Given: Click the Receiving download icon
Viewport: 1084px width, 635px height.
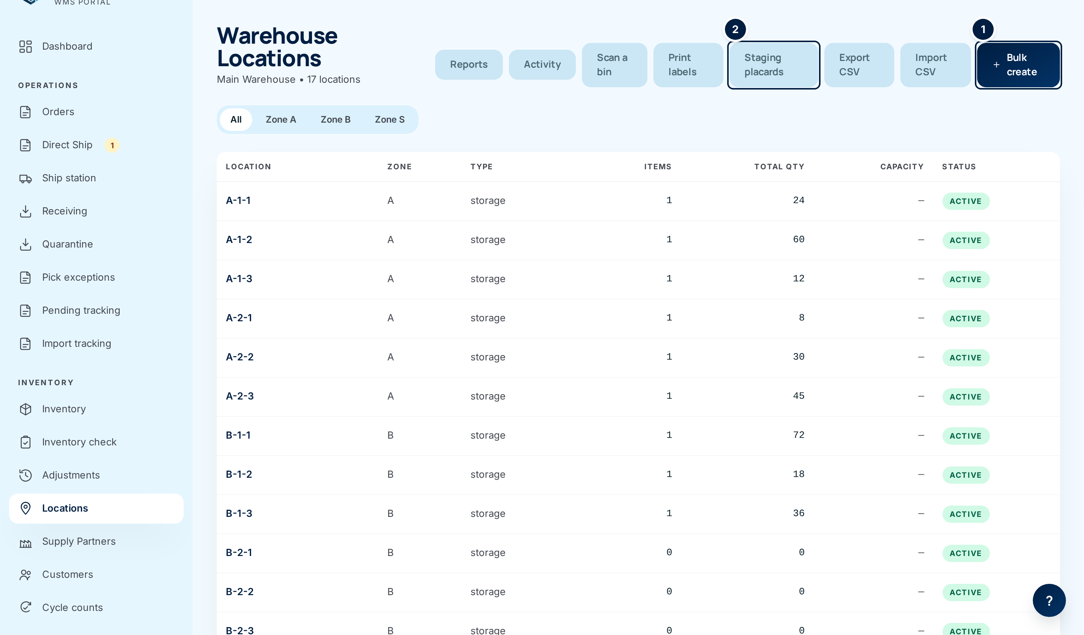Looking at the screenshot, I should pos(25,211).
